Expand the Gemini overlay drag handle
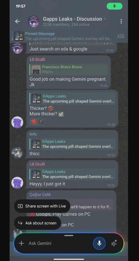Screen dimensions: 139x261 69,235
